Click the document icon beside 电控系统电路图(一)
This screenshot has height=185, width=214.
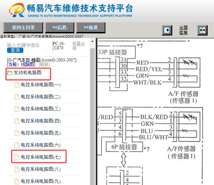(17, 85)
